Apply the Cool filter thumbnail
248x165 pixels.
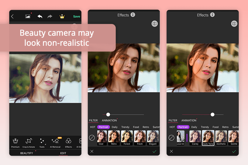pos(102,138)
